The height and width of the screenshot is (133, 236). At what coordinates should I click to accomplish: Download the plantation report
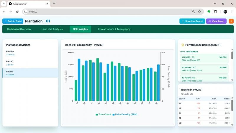click(x=192, y=21)
